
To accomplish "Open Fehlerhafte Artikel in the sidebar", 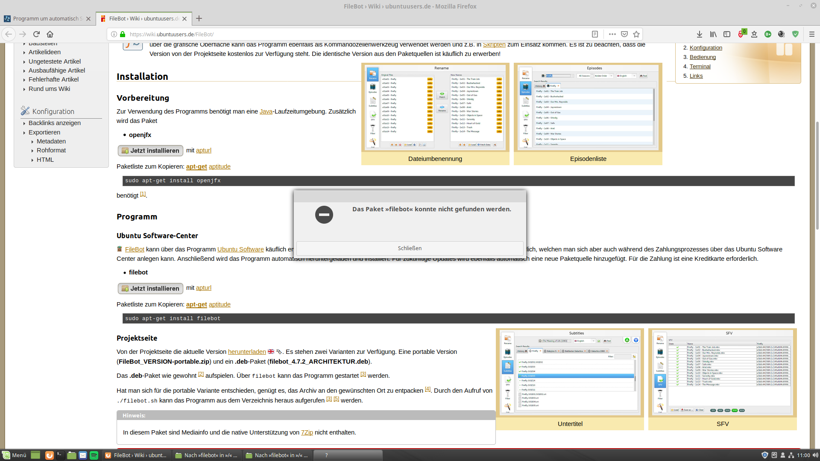I will [x=53, y=79].
